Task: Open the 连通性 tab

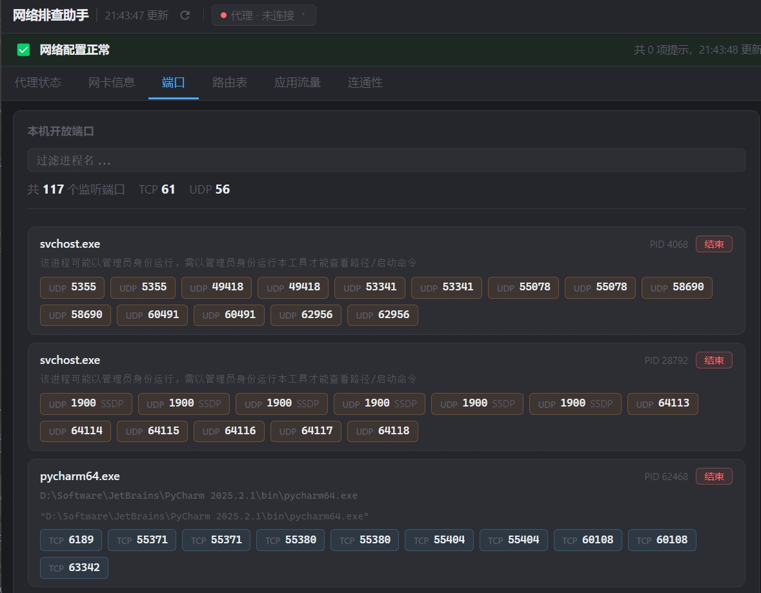Action: (365, 83)
